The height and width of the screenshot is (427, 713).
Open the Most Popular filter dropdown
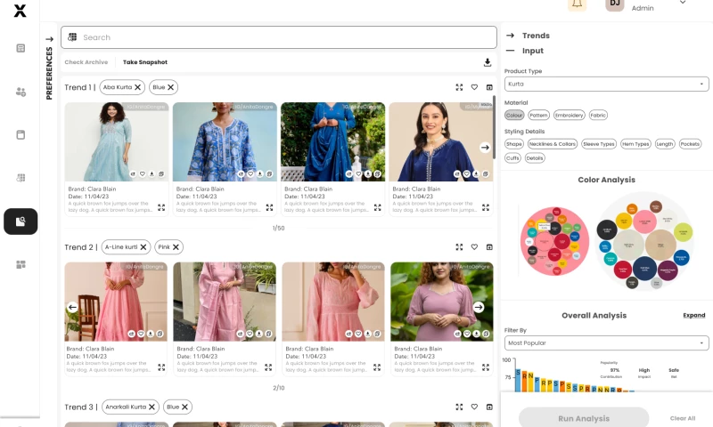[606, 342]
